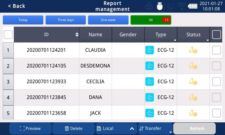Click the ECG icon in CECILIA's row
Viewport: 225px width, 135px height.
pyautogui.click(x=150, y=82)
